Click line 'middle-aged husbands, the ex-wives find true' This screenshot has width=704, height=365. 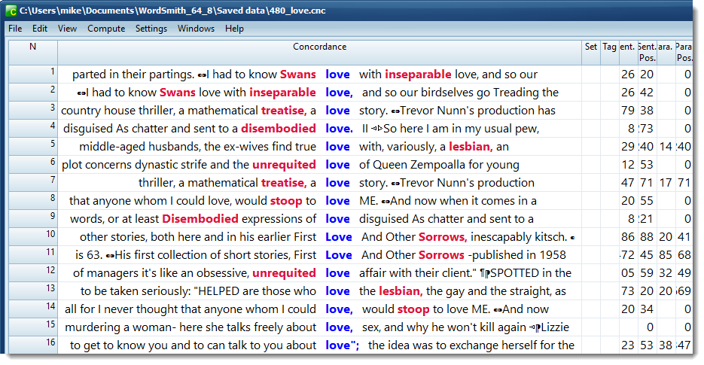[320, 146]
